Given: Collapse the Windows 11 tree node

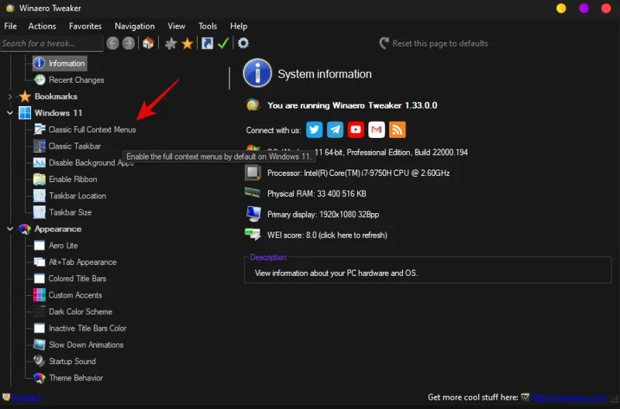Looking at the screenshot, I should click(10, 113).
